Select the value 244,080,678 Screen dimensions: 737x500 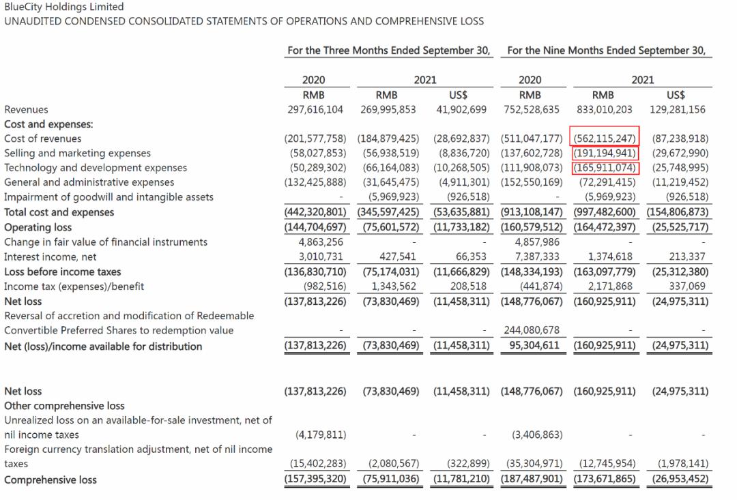click(532, 330)
